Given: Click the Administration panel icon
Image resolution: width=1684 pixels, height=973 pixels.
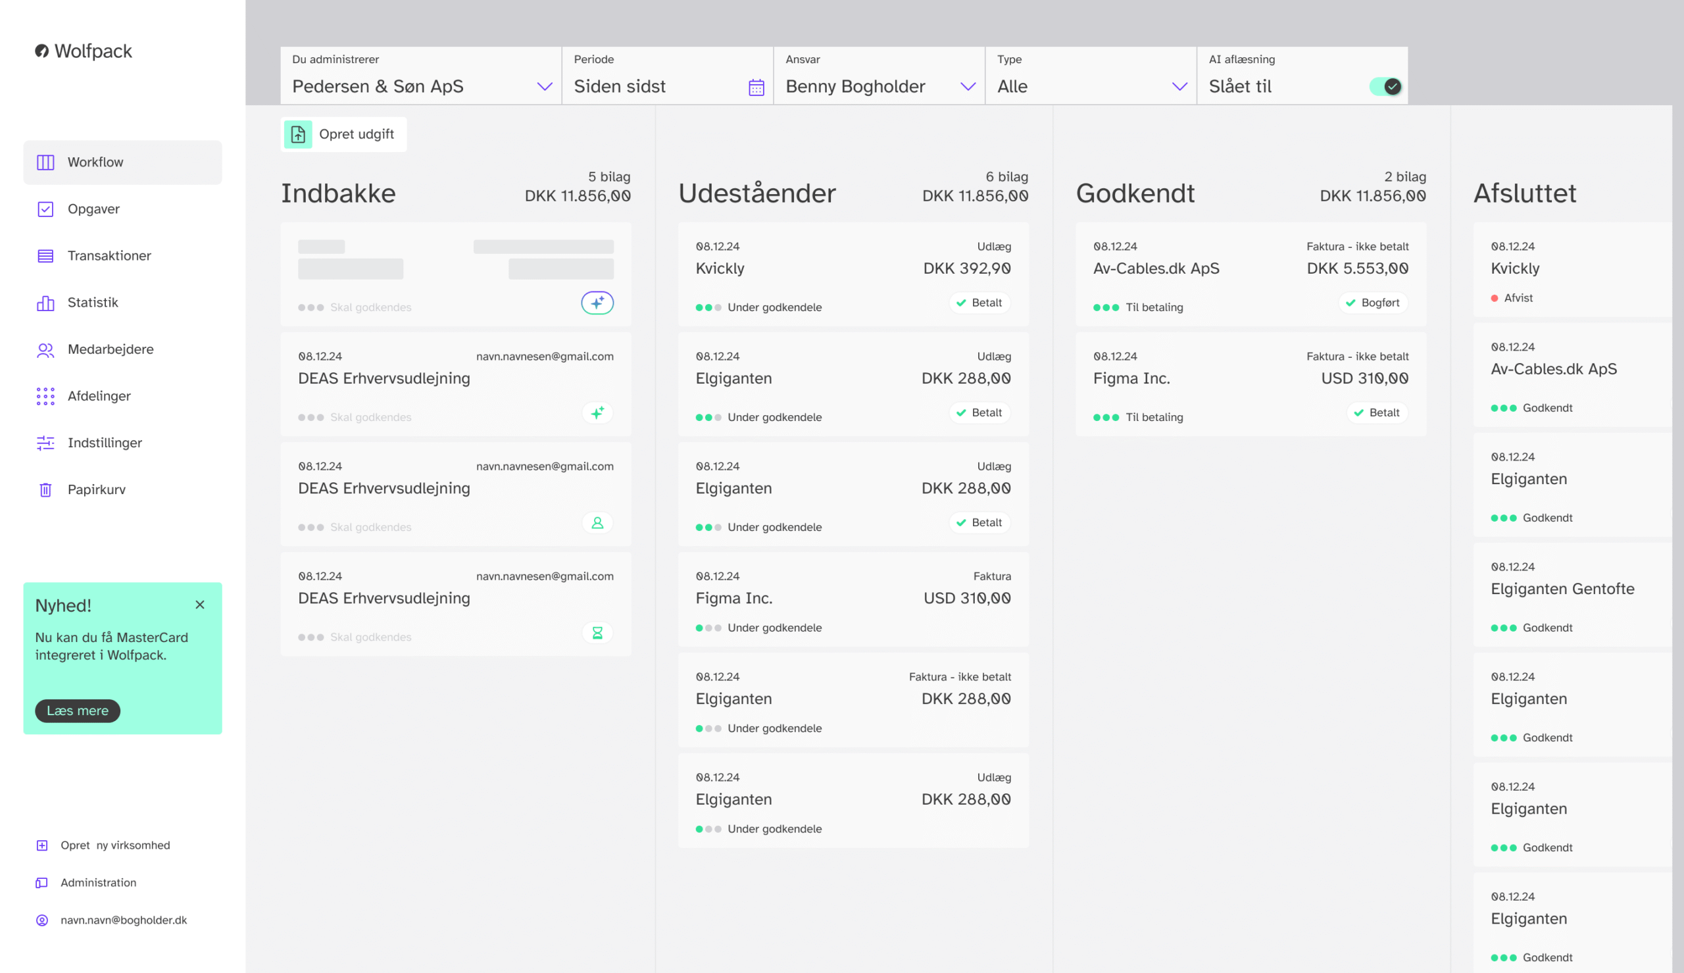Looking at the screenshot, I should click(x=42, y=883).
